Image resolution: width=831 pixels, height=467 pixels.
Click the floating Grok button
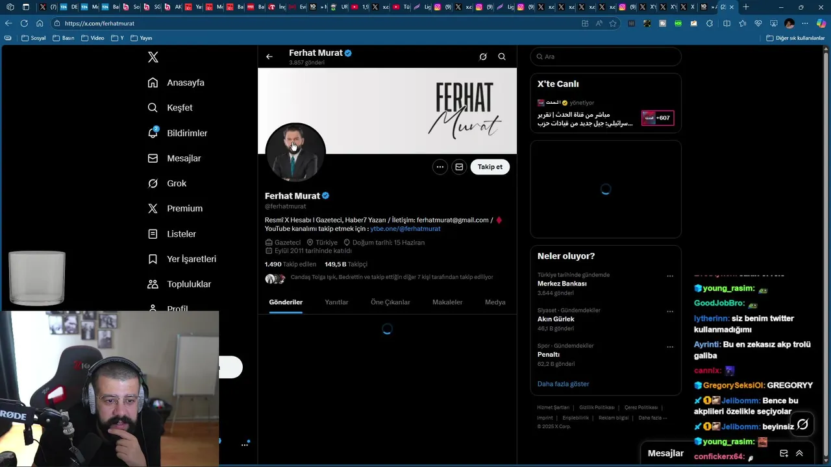point(802,424)
